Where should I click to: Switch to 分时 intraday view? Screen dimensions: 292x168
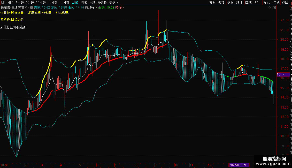pyautogui.click(x=10, y=2)
